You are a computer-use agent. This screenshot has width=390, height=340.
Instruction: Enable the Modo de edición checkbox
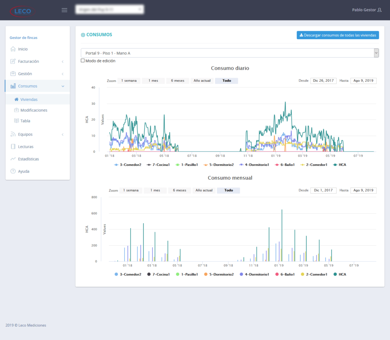(x=83, y=61)
